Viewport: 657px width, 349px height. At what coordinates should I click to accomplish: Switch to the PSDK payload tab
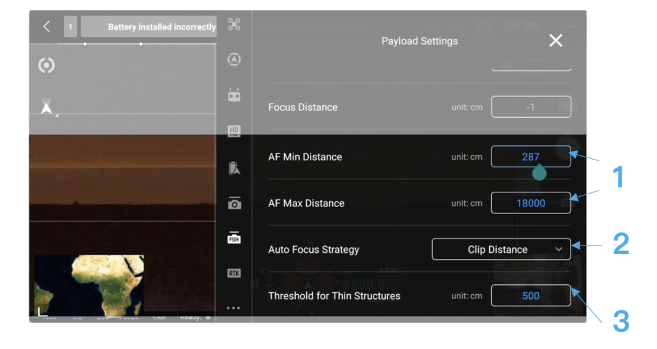(x=234, y=238)
